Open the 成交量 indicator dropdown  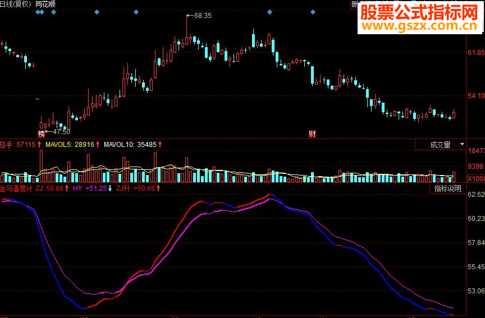[x=441, y=145]
